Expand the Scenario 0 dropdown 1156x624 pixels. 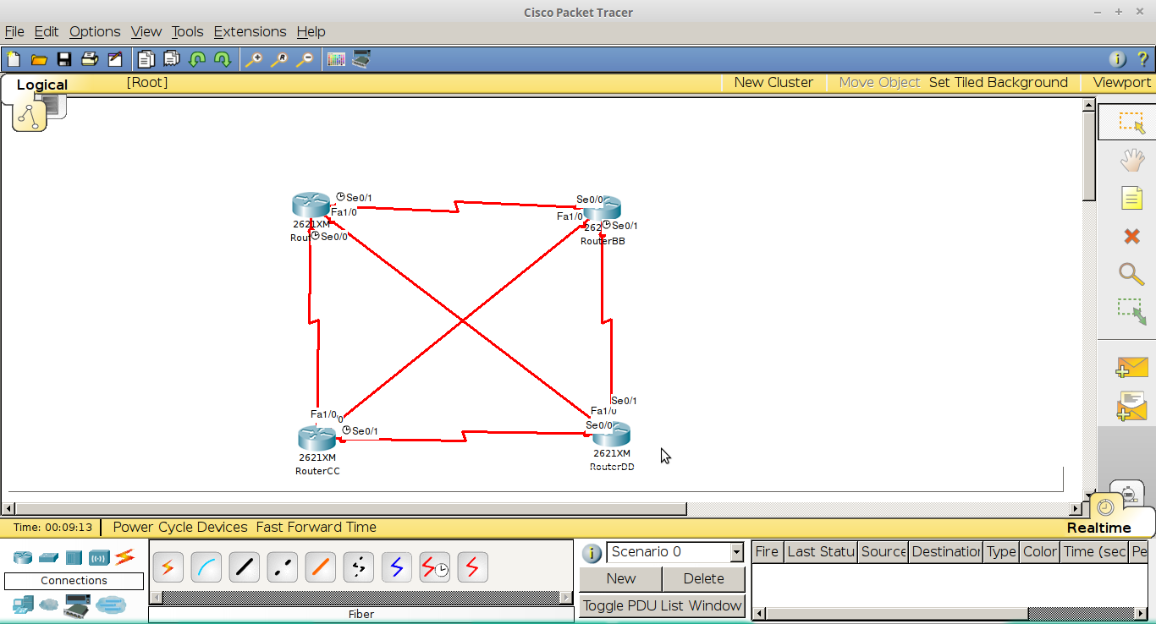tap(736, 552)
